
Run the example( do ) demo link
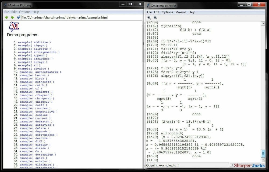[x=31, y=151]
